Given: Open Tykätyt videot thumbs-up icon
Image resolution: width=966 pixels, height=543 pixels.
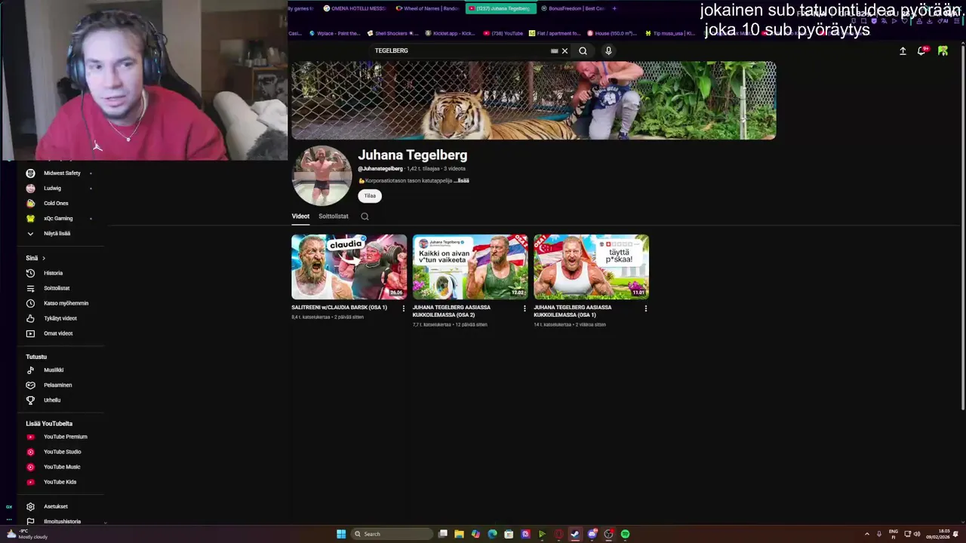Looking at the screenshot, I should 30,318.
